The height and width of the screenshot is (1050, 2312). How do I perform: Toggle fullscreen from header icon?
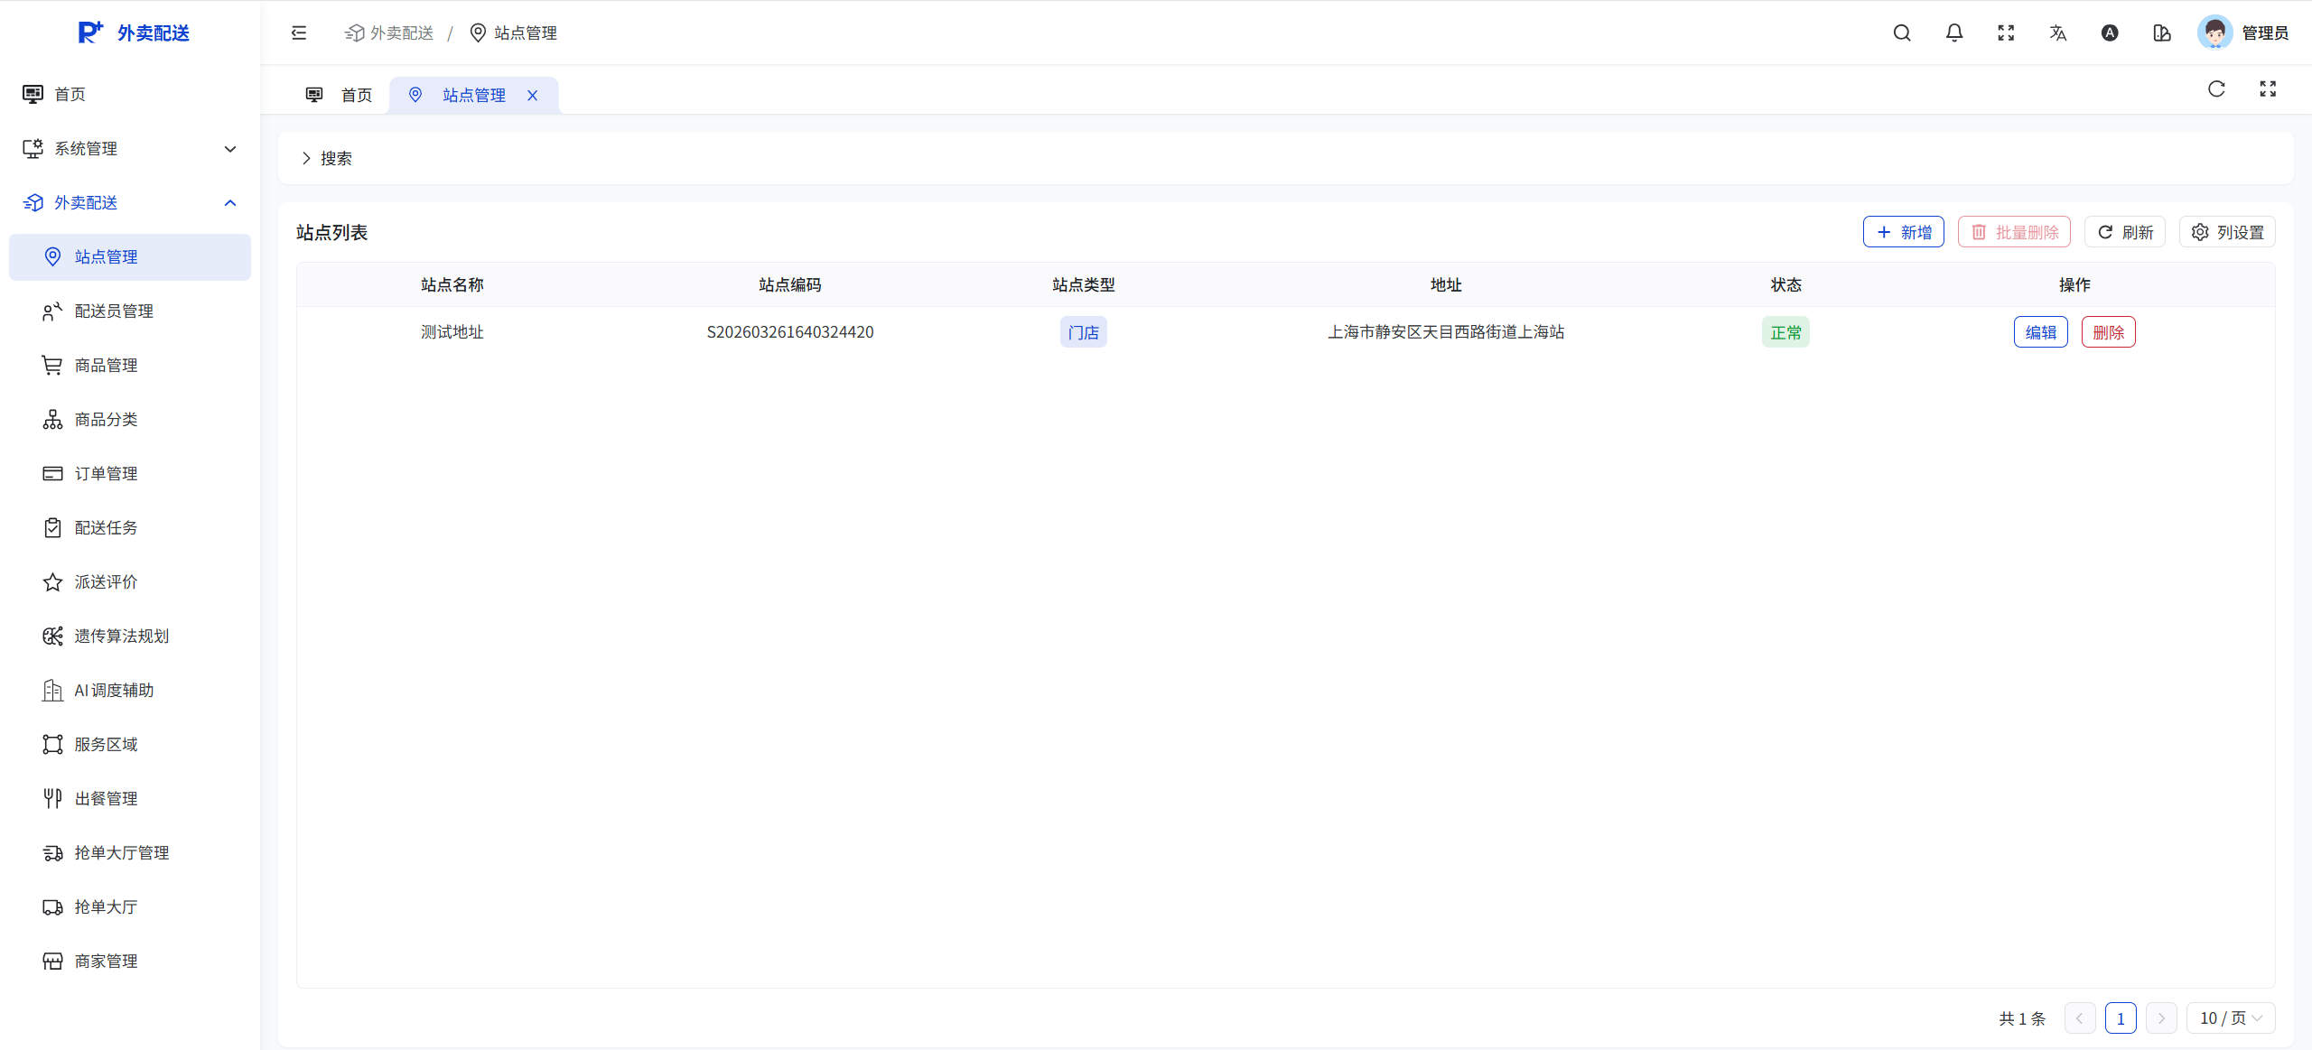[2006, 33]
